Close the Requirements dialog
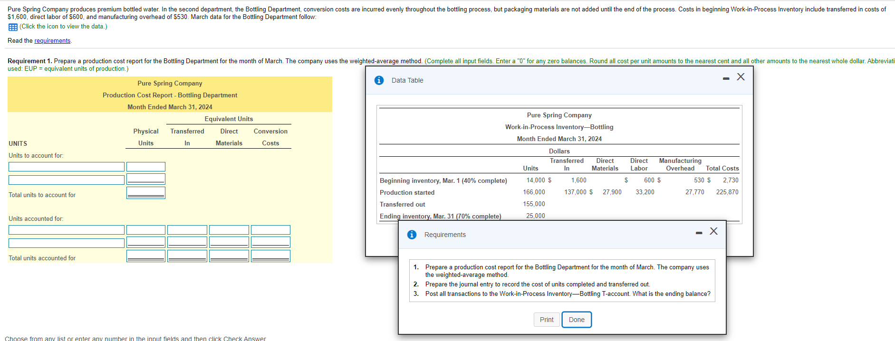The height and width of the screenshot is (341, 895). (x=713, y=231)
